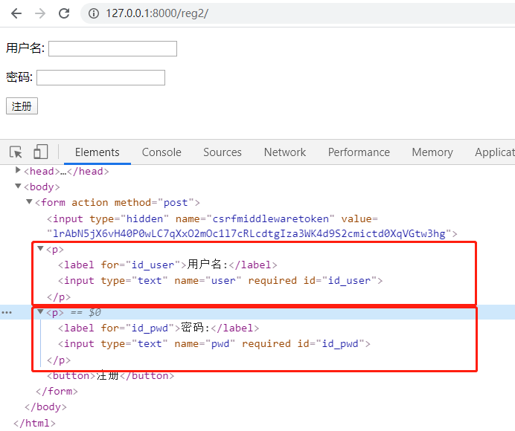This screenshot has width=515, height=431.
Task: Go forward using the browser forward arrow
Action: coord(40,13)
